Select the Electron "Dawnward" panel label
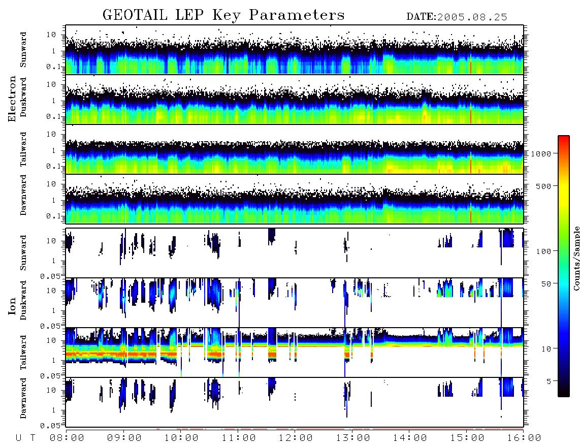The height and width of the screenshot is (447, 580). (23, 195)
